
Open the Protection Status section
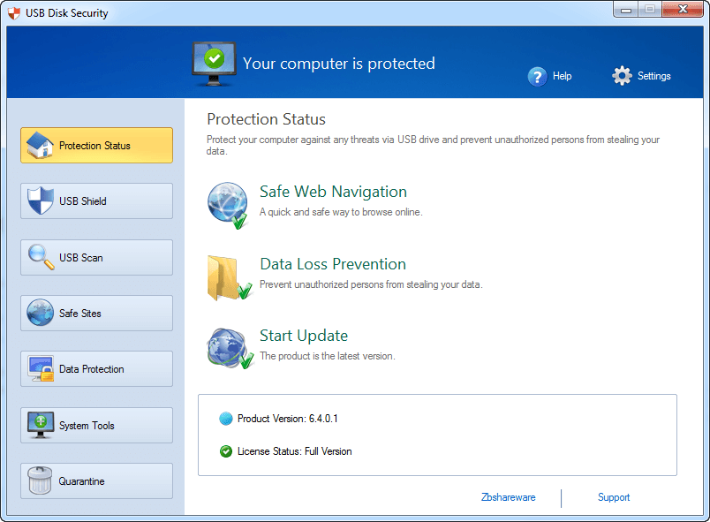[x=96, y=146]
